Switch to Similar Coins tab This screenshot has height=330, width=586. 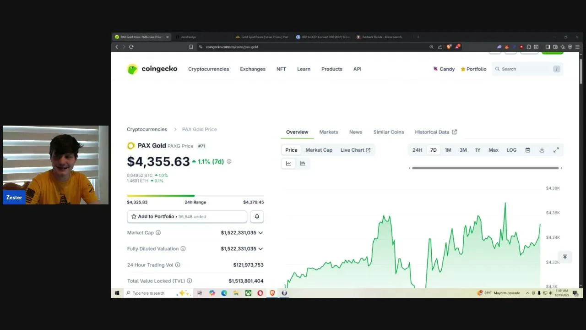pyautogui.click(x=389, y=132)
